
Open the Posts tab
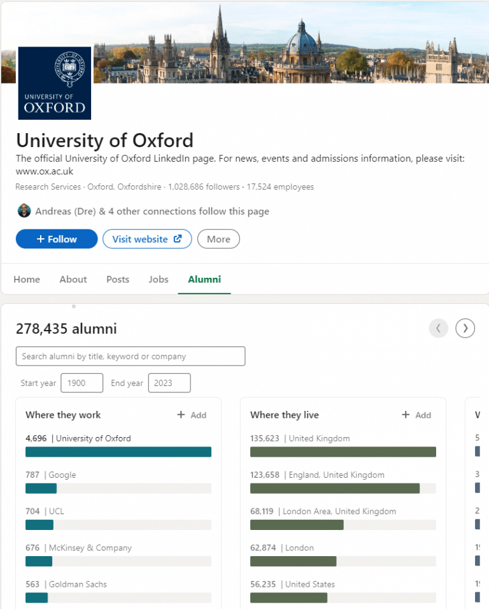118,279
